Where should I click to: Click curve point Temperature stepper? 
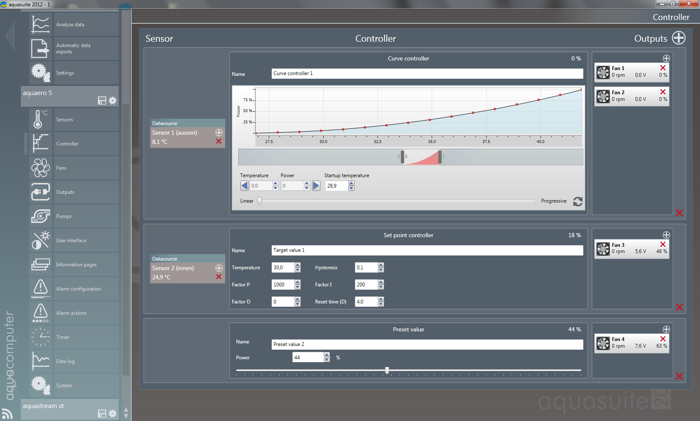(275, 186)
